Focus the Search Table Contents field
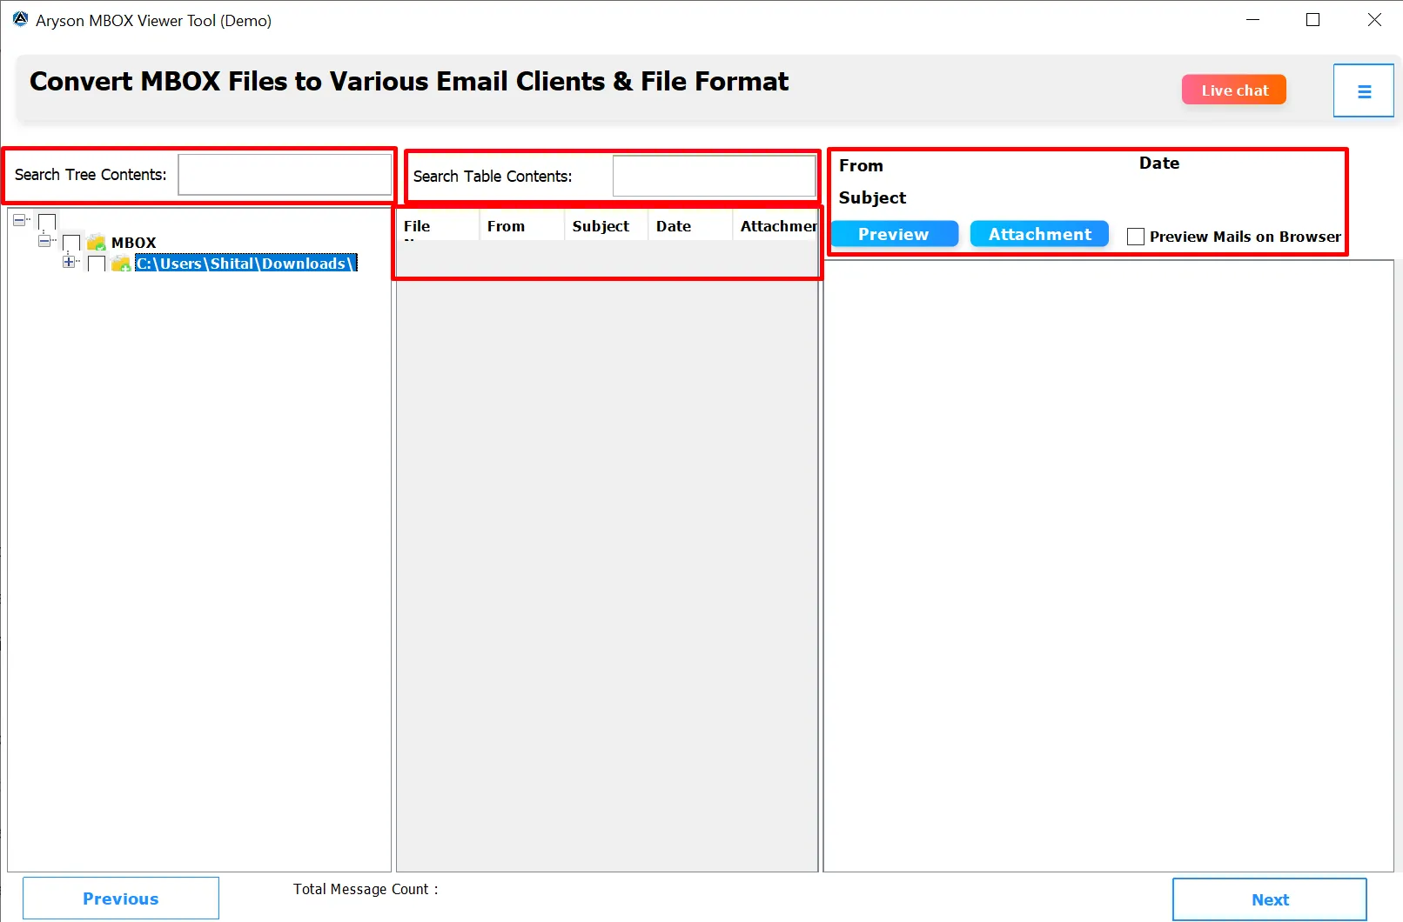Viewport: 1403px width, 922px height. (713, 177)
